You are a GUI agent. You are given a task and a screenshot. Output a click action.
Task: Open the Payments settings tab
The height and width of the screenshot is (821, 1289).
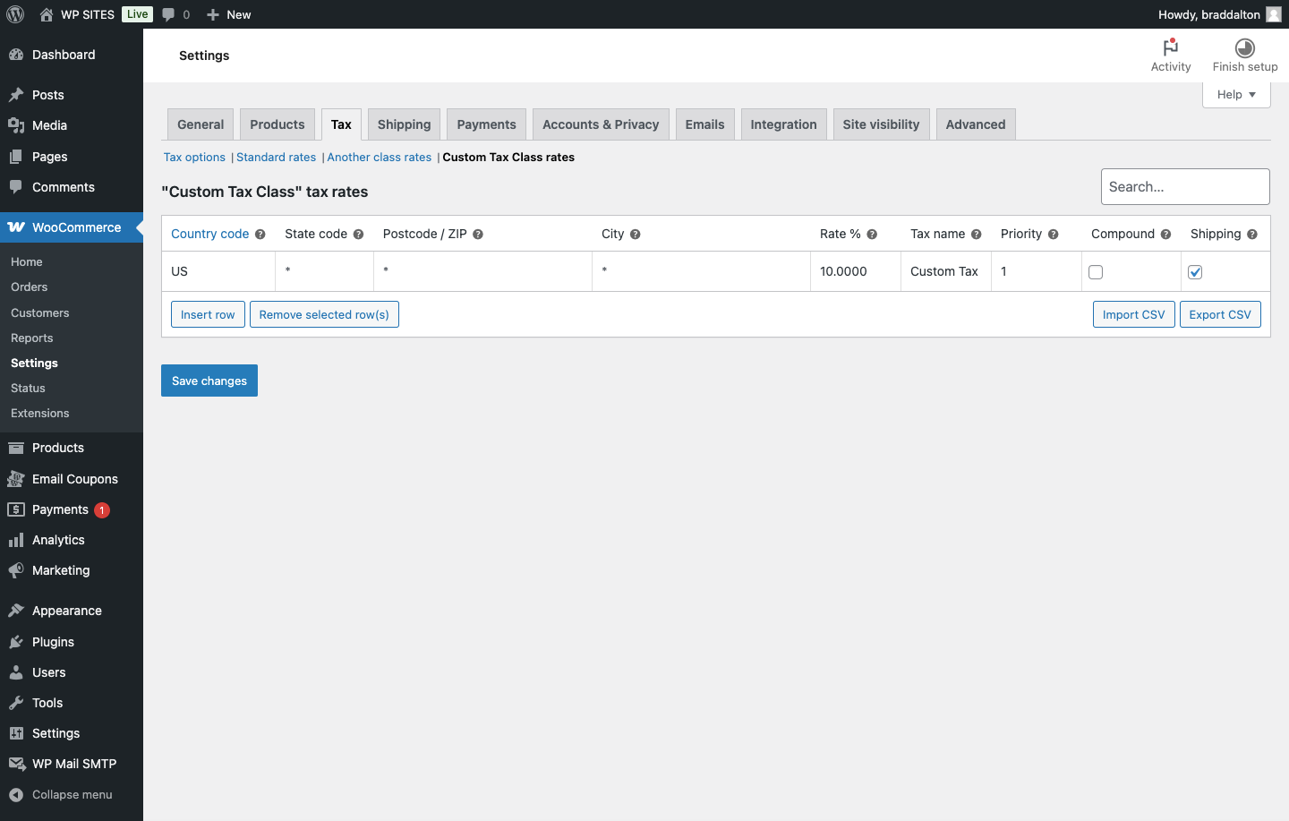tap(486, 124)
